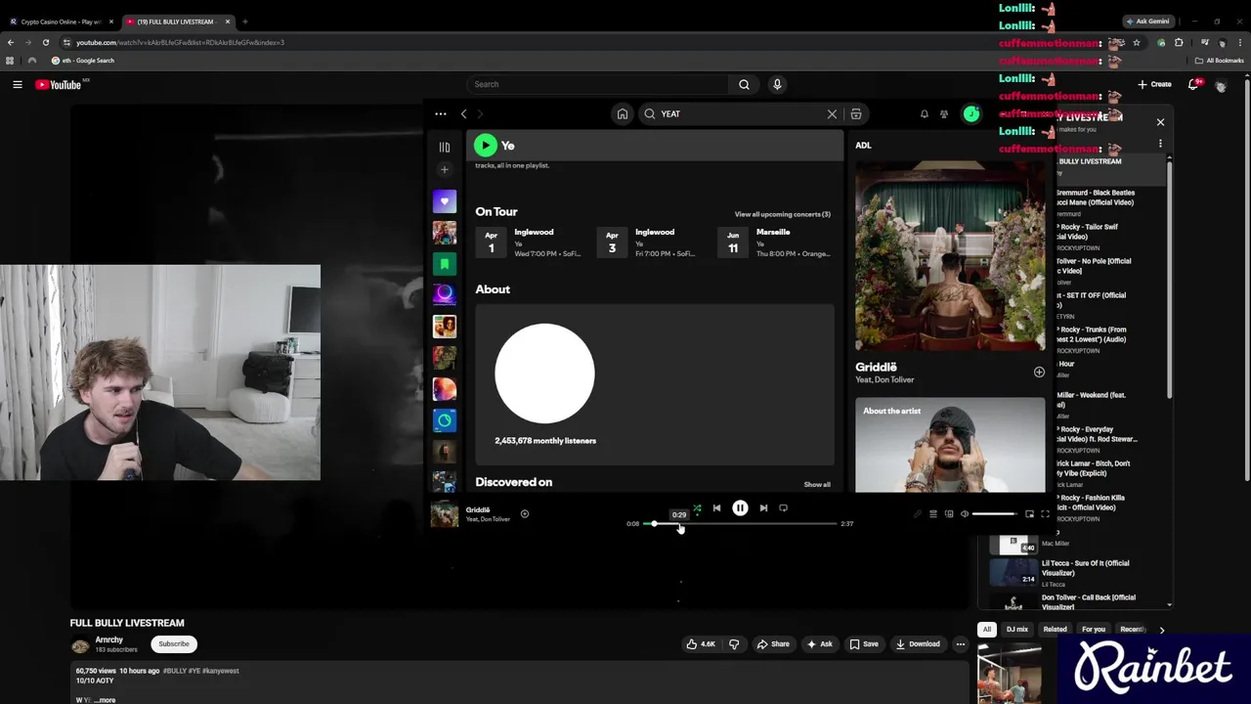
Task: Adjust Spotify volume slider
Action: click(x=994, y=514)
